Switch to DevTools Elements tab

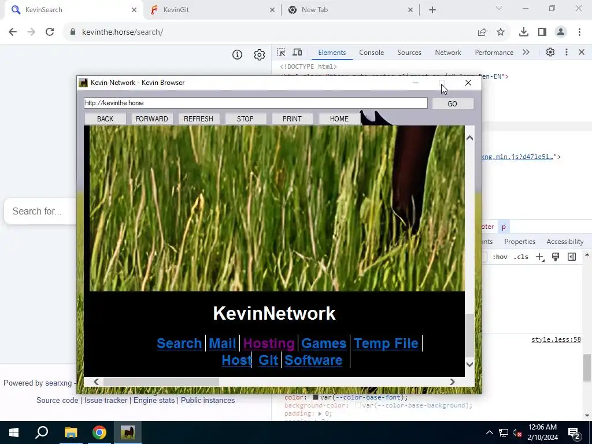click(332, 53)
